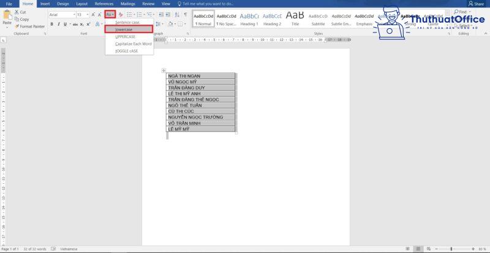Click the Share button
Screen dimensions: 490x253
476,4
